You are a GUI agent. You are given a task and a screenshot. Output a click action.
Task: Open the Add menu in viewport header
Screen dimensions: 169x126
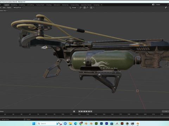[4, 8]
